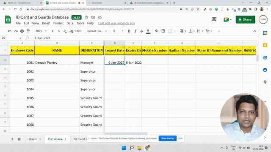Switch to the Basic sheet tab
Image resolution: width=271 pixels, height=152 pixels.
(33, 139)
